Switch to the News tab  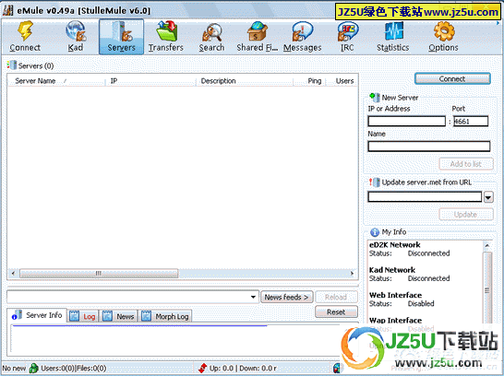[118, 316]
